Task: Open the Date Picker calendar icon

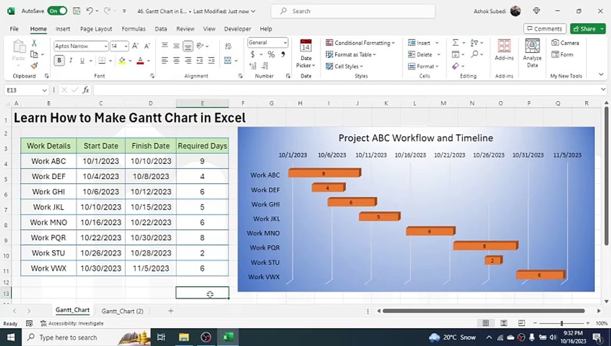Action: [306, 46]
